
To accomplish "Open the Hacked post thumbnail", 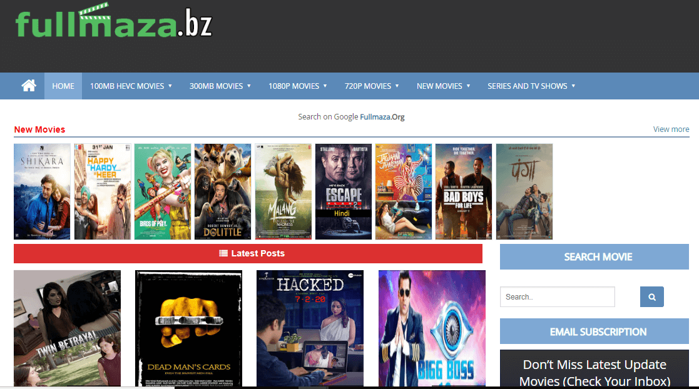I will [310, 328].
